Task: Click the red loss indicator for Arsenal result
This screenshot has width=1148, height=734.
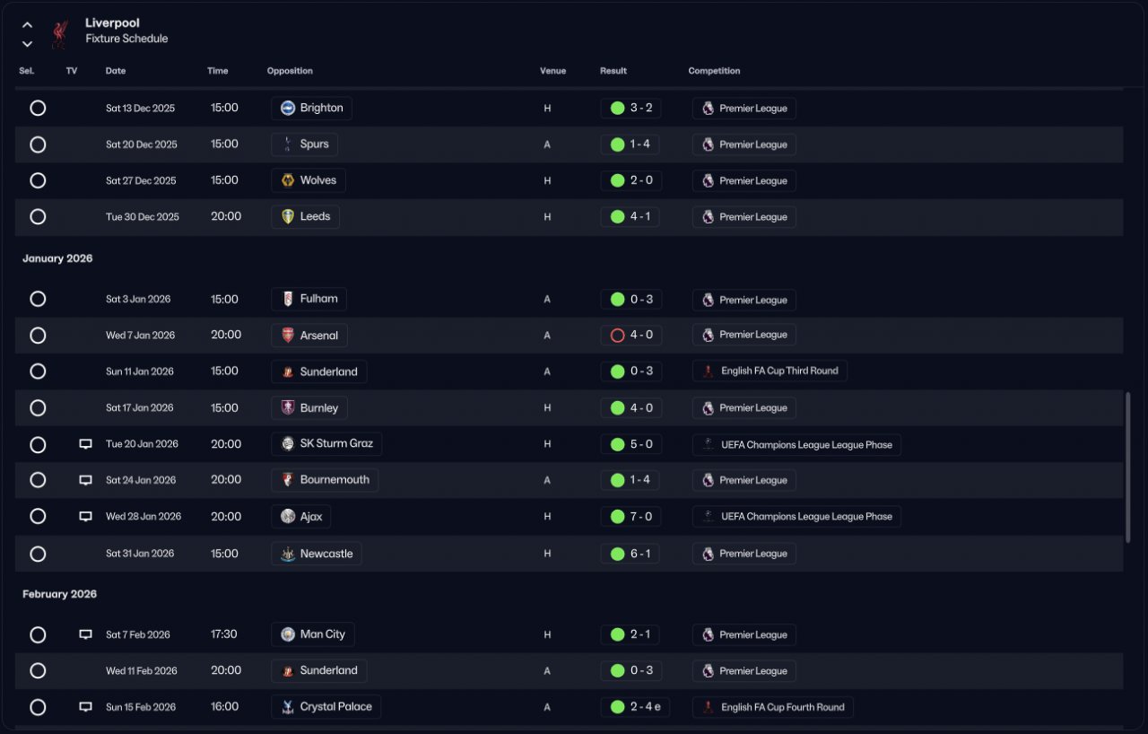Action: click(617, 336)
